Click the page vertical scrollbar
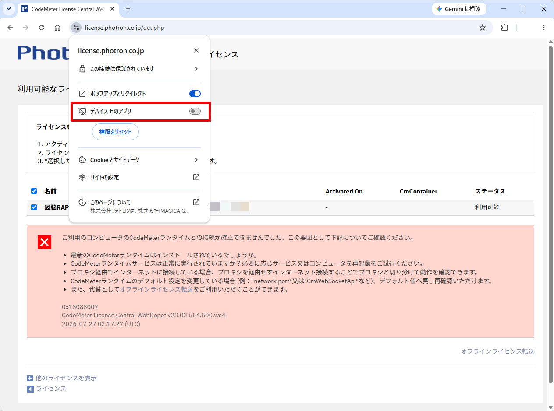 coord(551,214)
